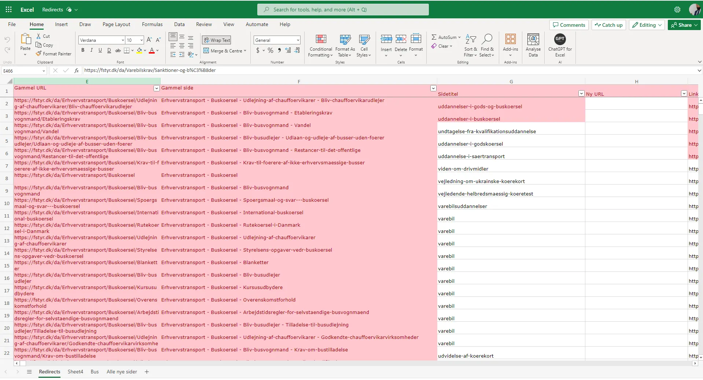Image resolution: width=703 pixels, height=380 pixels.
Task: Click the Format Painter icon
Action: coord(39,54)
